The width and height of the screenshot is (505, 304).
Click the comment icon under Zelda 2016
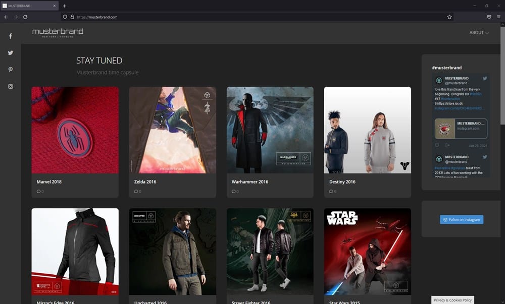point(136,191)
